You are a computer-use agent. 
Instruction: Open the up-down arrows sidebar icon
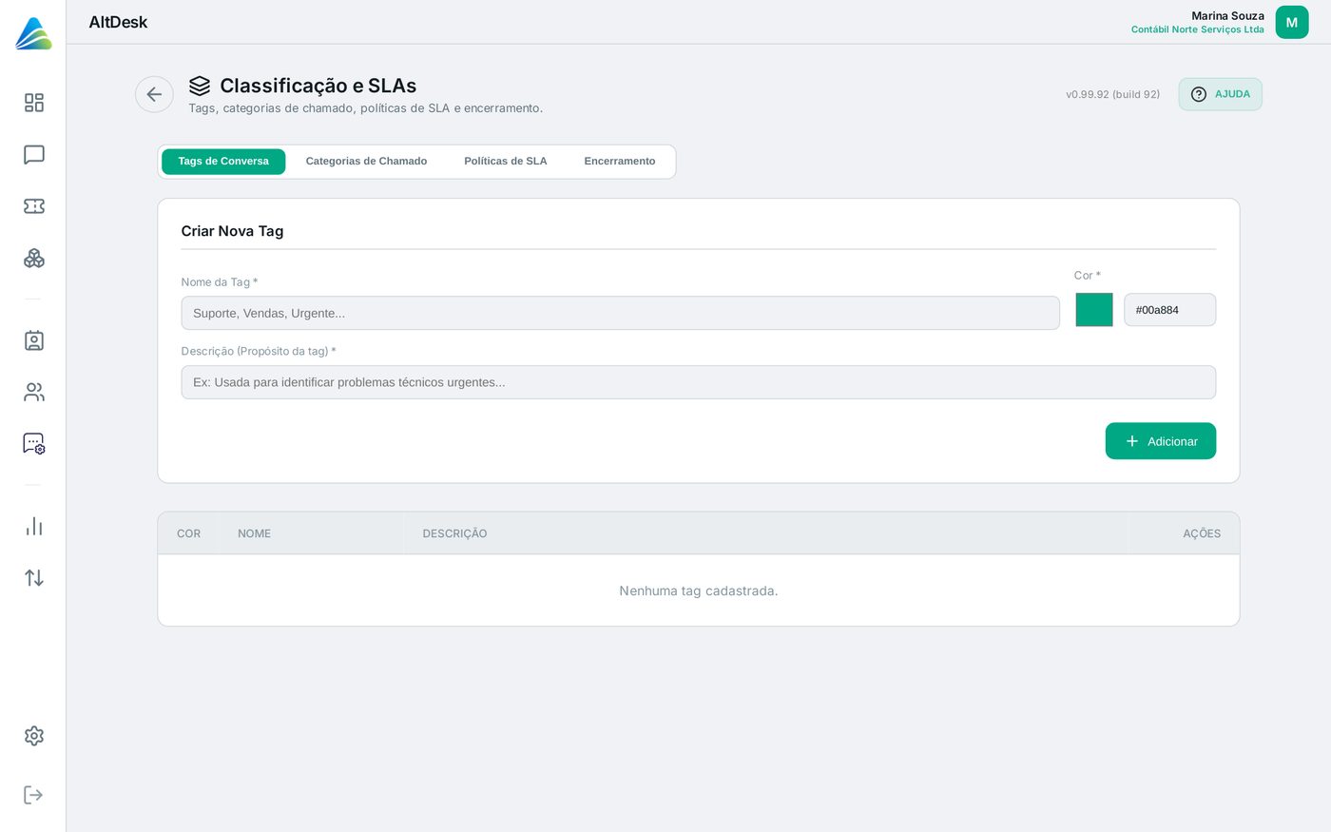click(x=34, y=577)
